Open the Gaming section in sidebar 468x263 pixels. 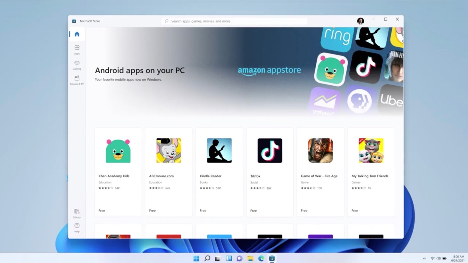tap(77, 65)
